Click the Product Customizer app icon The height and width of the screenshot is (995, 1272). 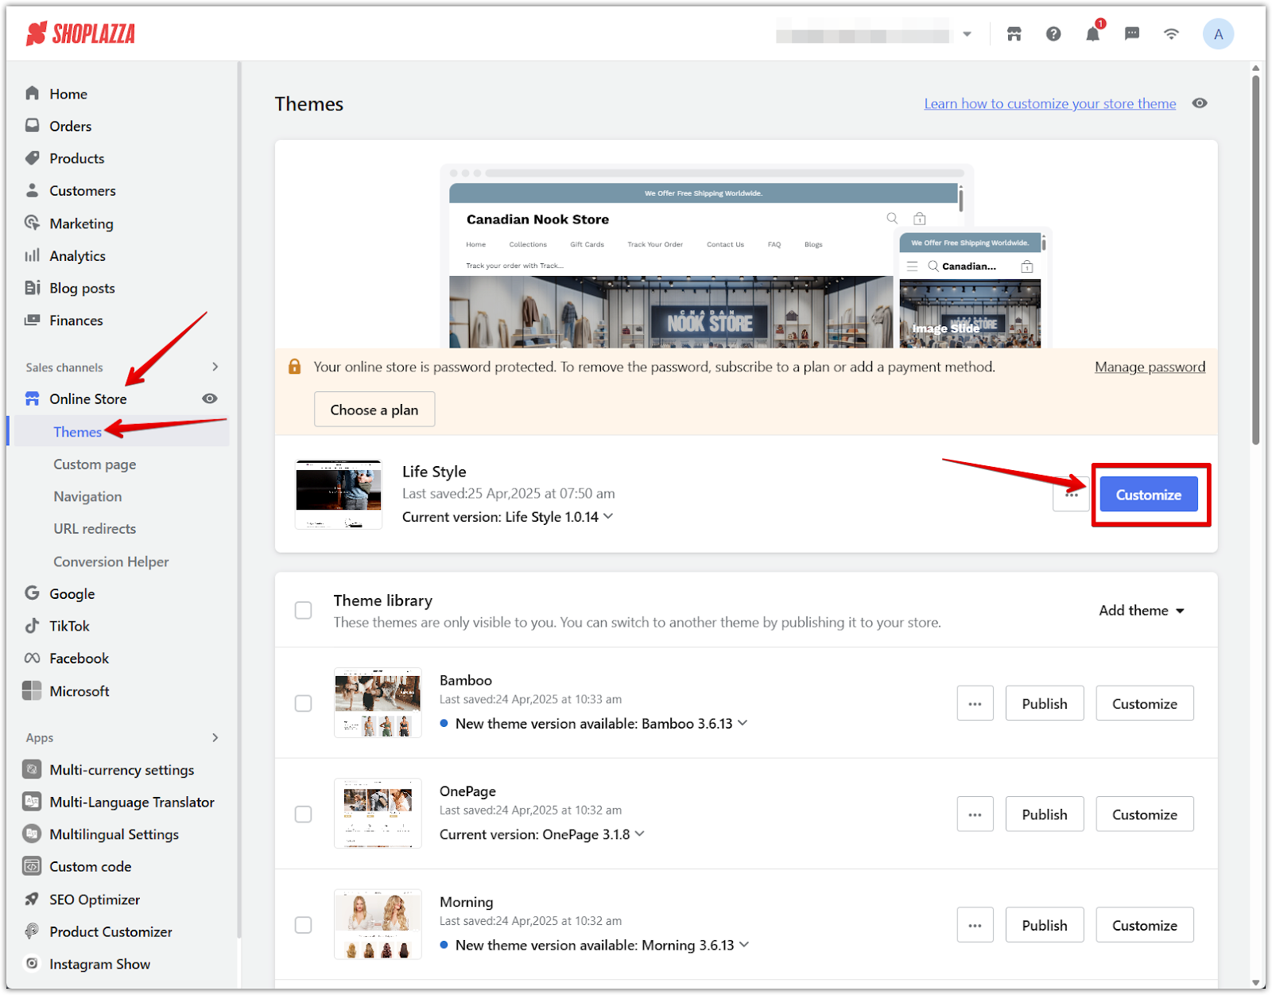pyautogui.click(x=32, y=931)
